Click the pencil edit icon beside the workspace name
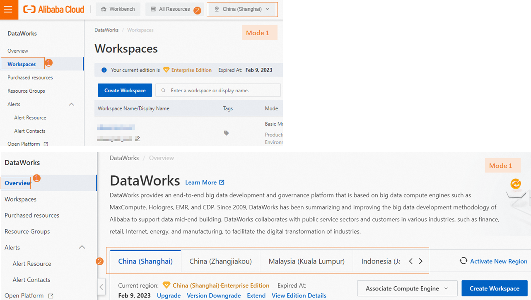 click(138, 138)
